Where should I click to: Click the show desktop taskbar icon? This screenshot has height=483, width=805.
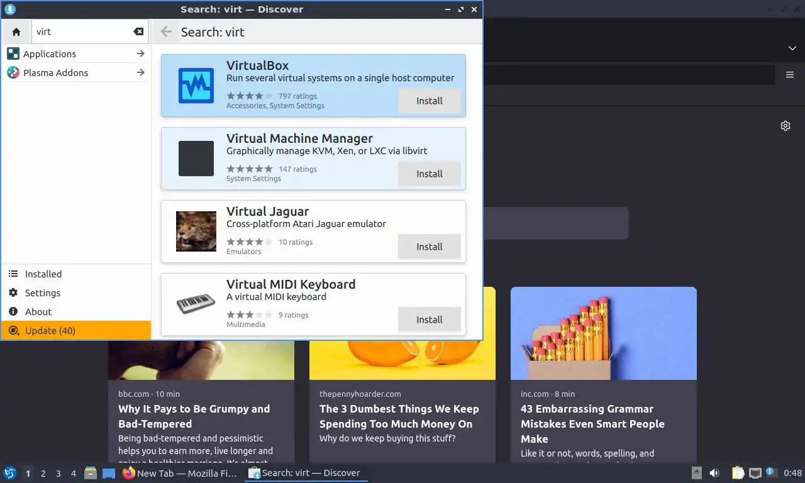109,473
